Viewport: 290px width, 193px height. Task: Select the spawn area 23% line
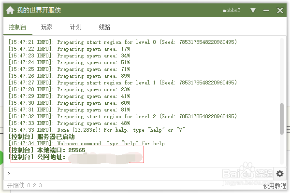pyautogui.click(x=69, y=89)
